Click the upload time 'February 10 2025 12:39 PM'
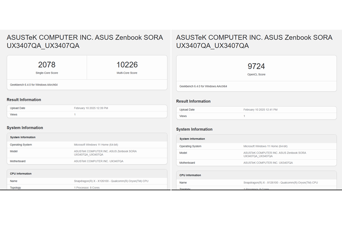Image resolution: width=342 pixels, height=228 pixels. [x=91, y=108]
